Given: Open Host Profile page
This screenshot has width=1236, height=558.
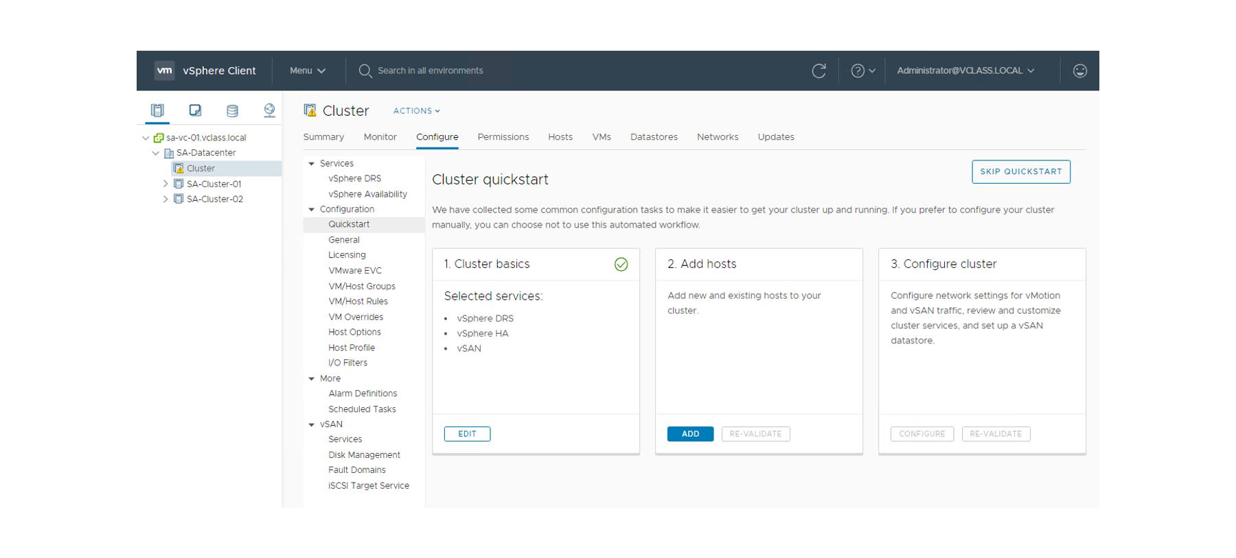Looking at the screenshot, I should tap(352, 348).
